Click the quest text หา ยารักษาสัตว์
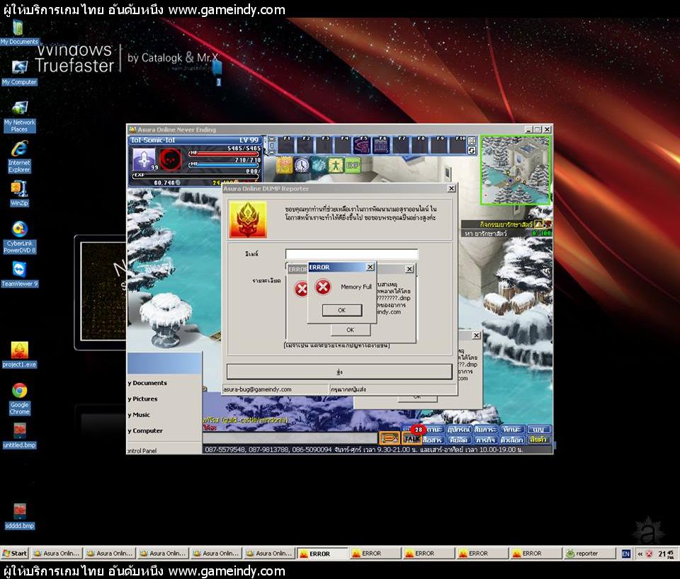This screenshot has width=680, height=579. click(486, 233)
